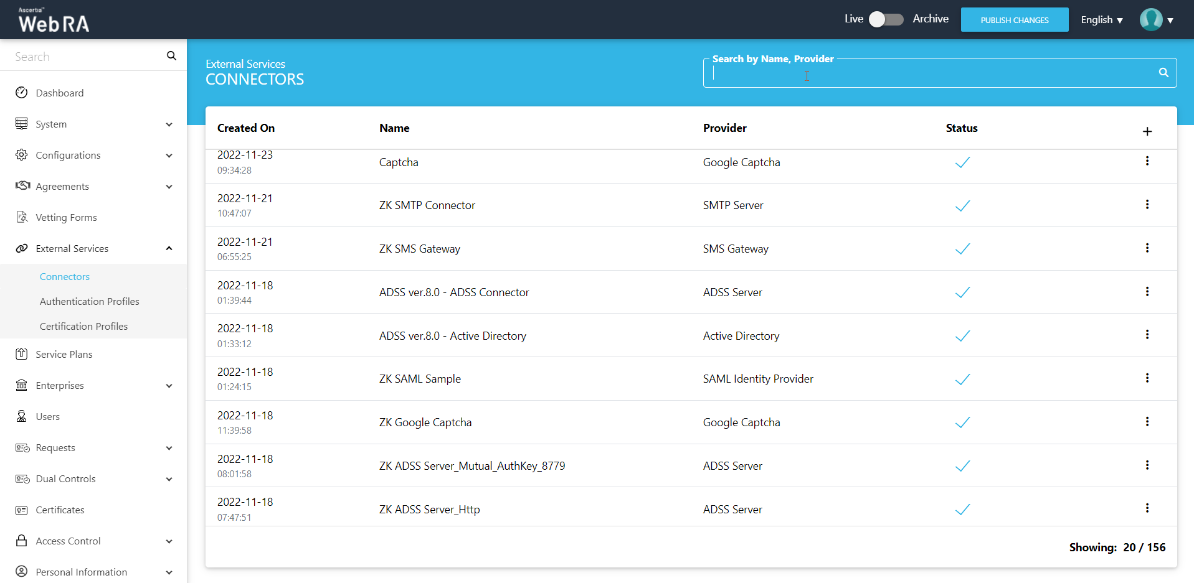Expand the Configurations menu chevron
The width and height of the screenshot is (1194, 583).
[x=169, y=156]
